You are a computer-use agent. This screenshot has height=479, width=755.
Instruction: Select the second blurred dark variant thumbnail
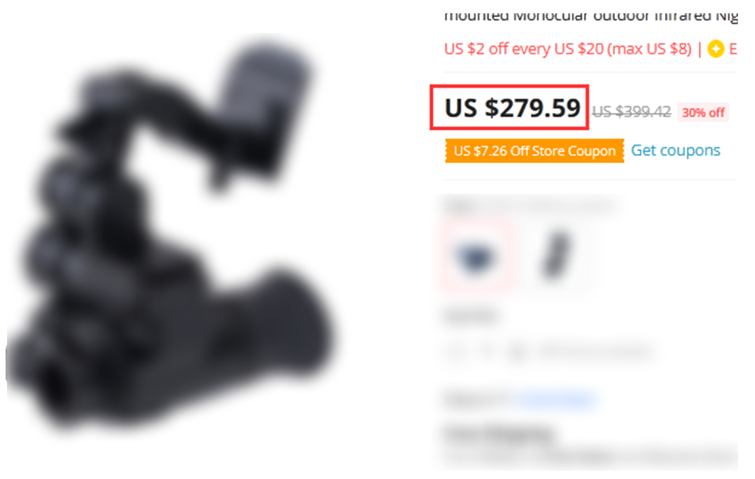[x=557, y=255]
